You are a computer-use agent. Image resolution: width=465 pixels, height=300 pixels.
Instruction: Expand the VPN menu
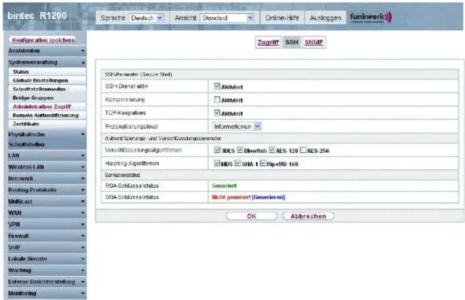pyautogui.click(x=47, y=224)
